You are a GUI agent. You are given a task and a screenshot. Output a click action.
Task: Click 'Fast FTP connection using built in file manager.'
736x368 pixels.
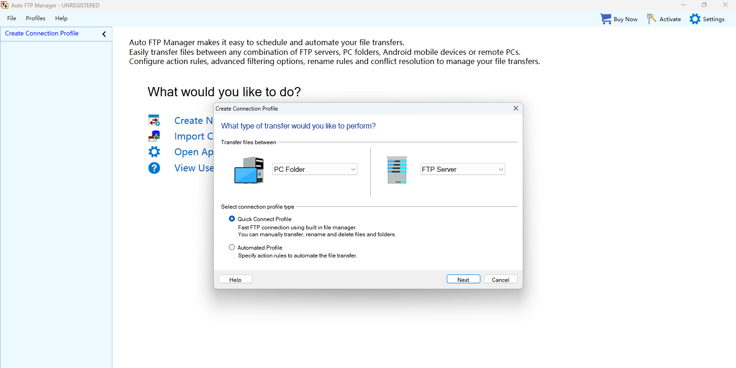297,228
